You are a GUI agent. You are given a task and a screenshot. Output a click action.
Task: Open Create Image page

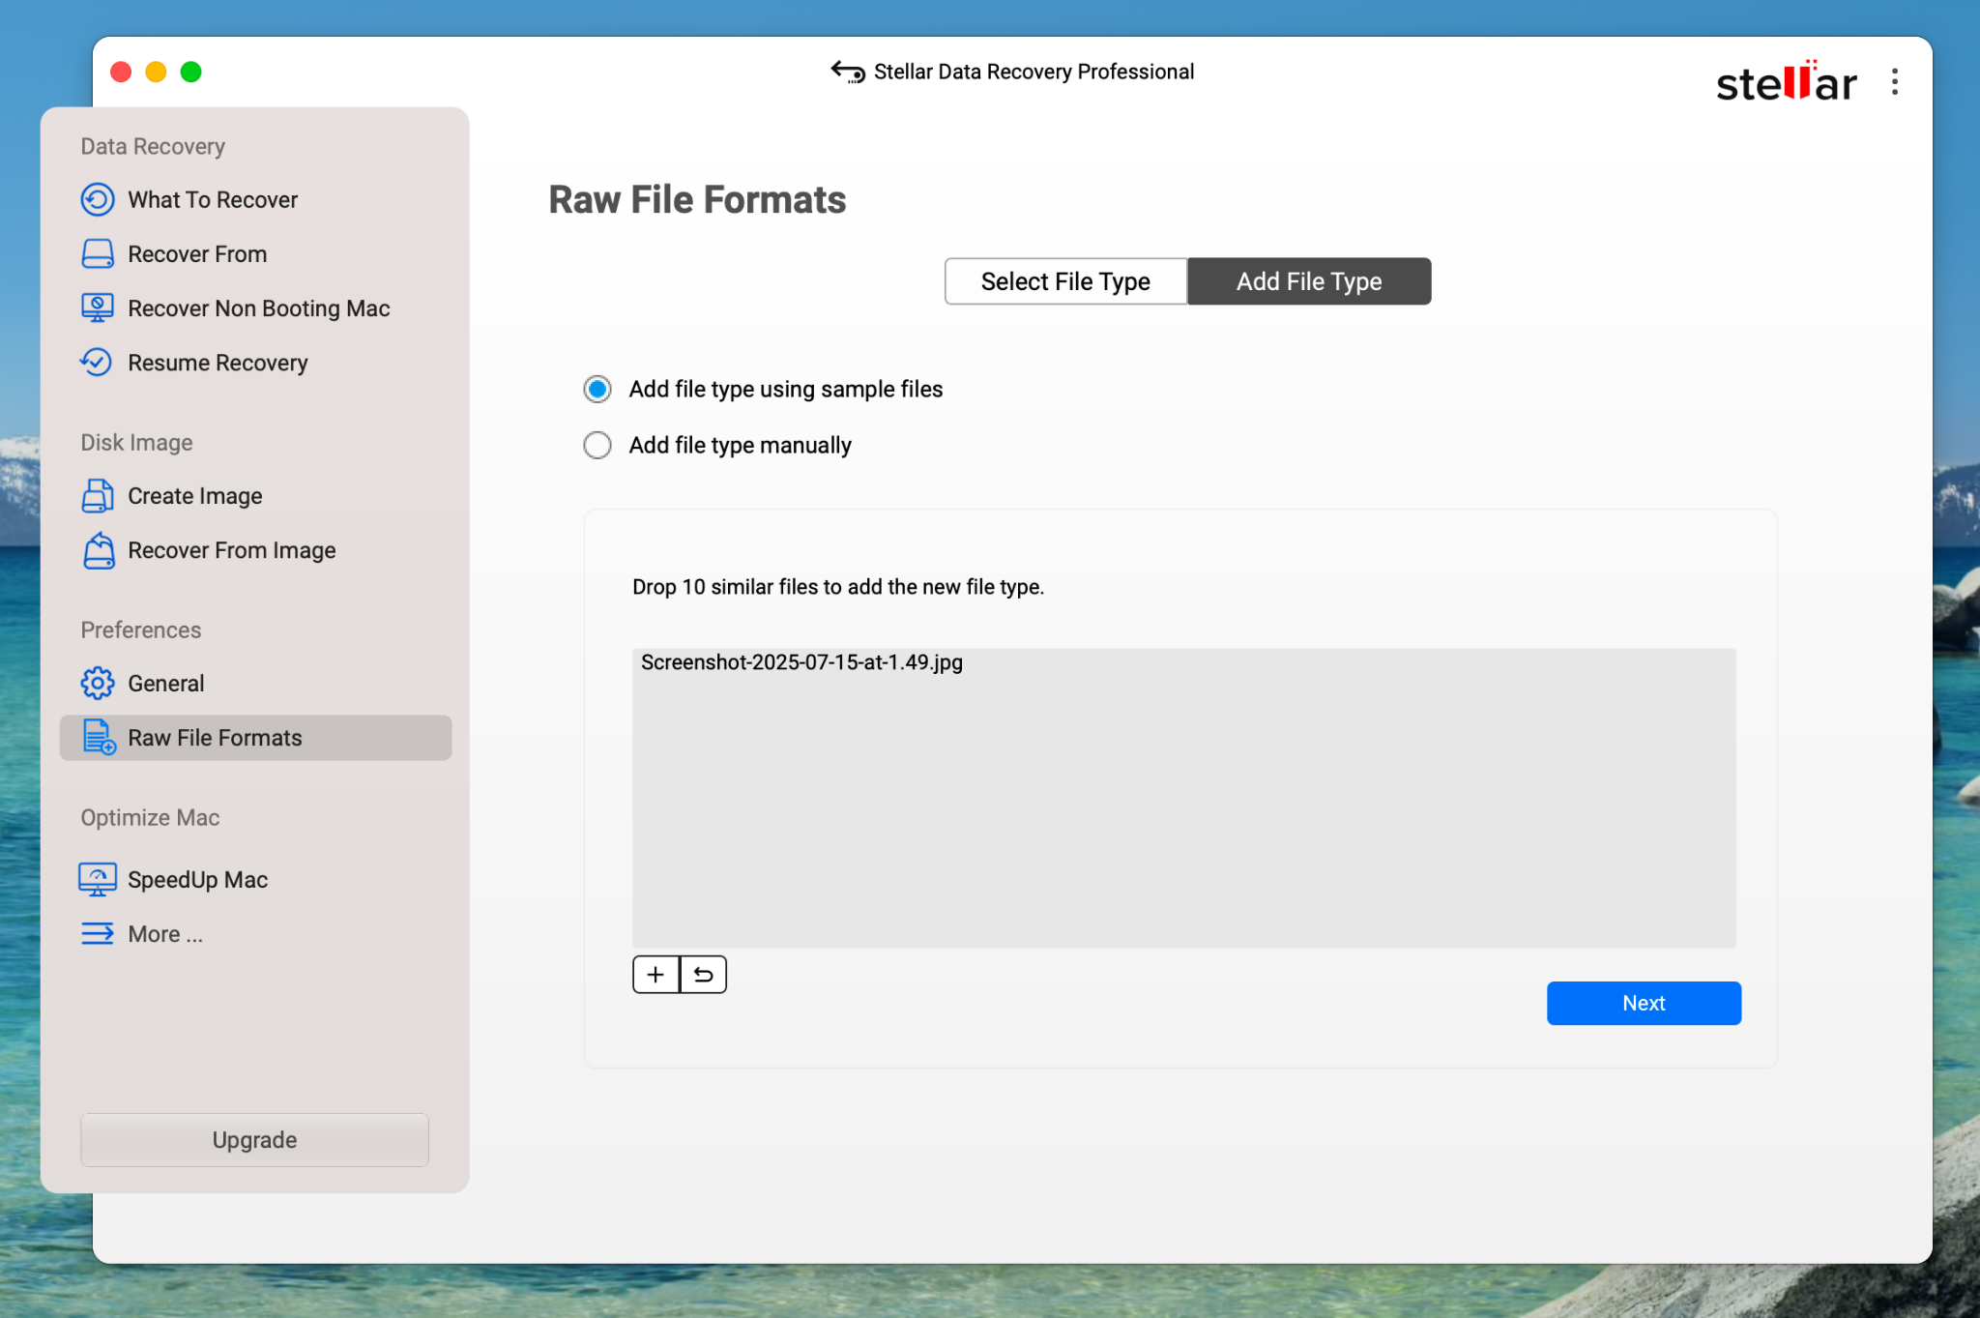click(195, 496)
